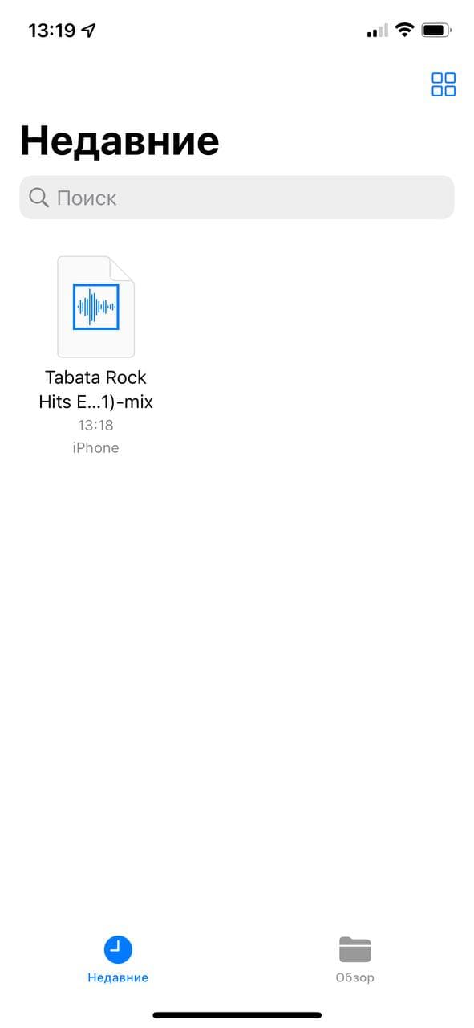Viewport: 474px width, 1028px height.
Task: Tap the 13:19 clock in the status bar
Action: click(51, 31)
